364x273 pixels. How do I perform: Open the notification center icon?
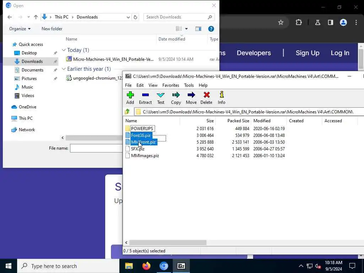click(x=352, y=266)
